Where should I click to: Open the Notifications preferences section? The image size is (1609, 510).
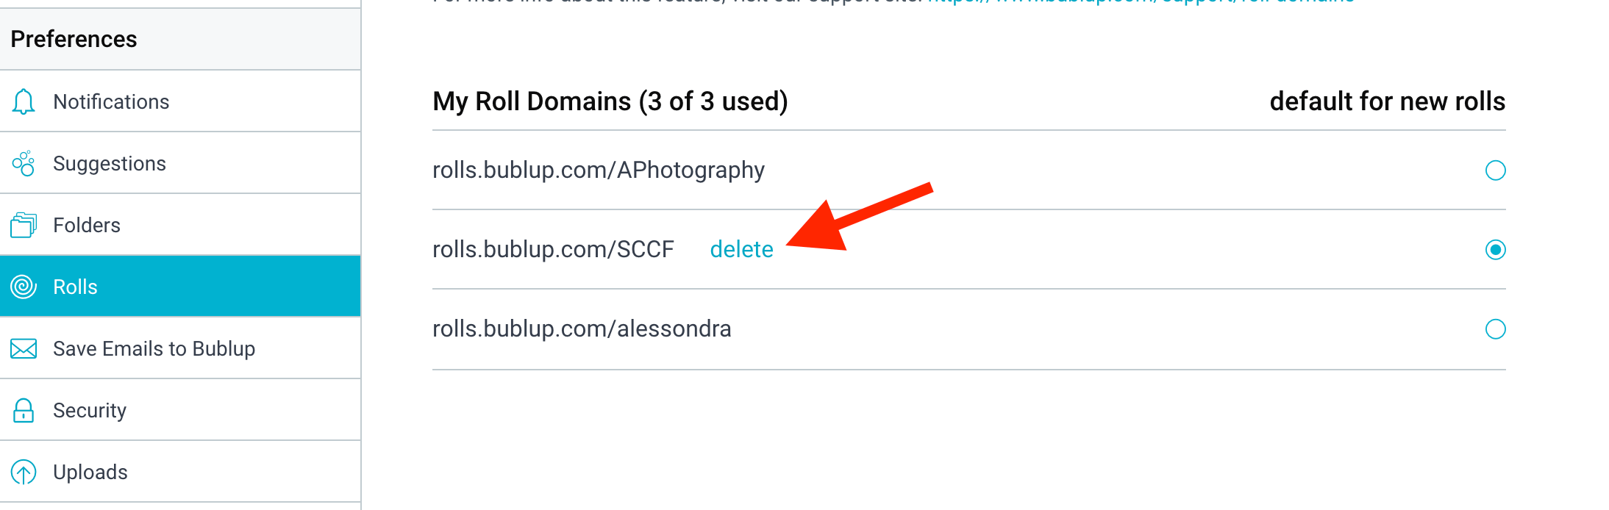(180, 101)
